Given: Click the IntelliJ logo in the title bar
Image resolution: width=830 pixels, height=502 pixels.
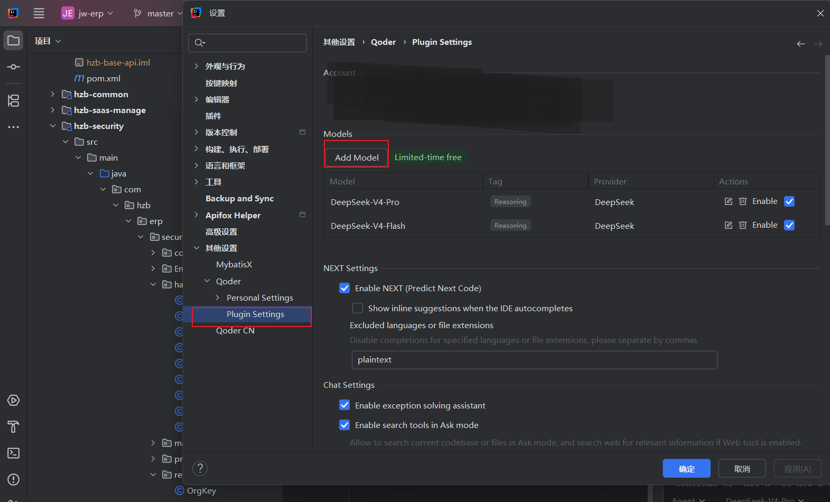Looking at the screenshot, I should pyautogui.click(x=13, y=13).
